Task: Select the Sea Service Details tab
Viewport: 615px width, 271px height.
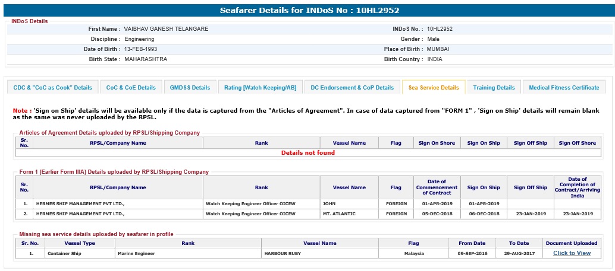Action: (433, 88)
